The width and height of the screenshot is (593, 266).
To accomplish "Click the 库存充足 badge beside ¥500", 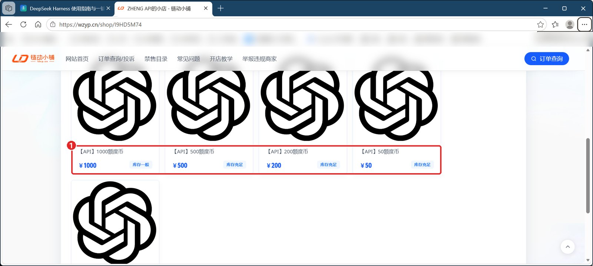I will click(x=235, y=165).
